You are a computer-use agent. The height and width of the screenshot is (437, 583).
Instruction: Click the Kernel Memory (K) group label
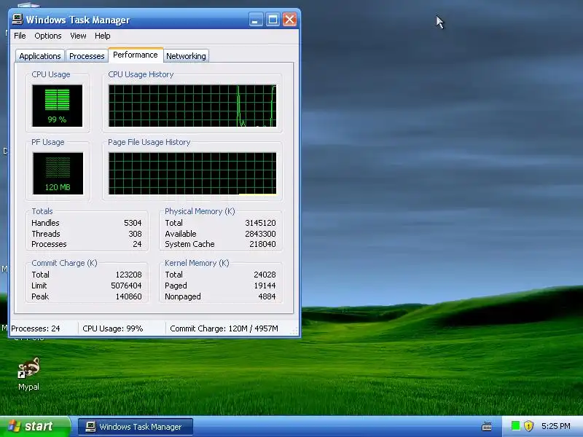pyautogui.click(x=197, y=263)
